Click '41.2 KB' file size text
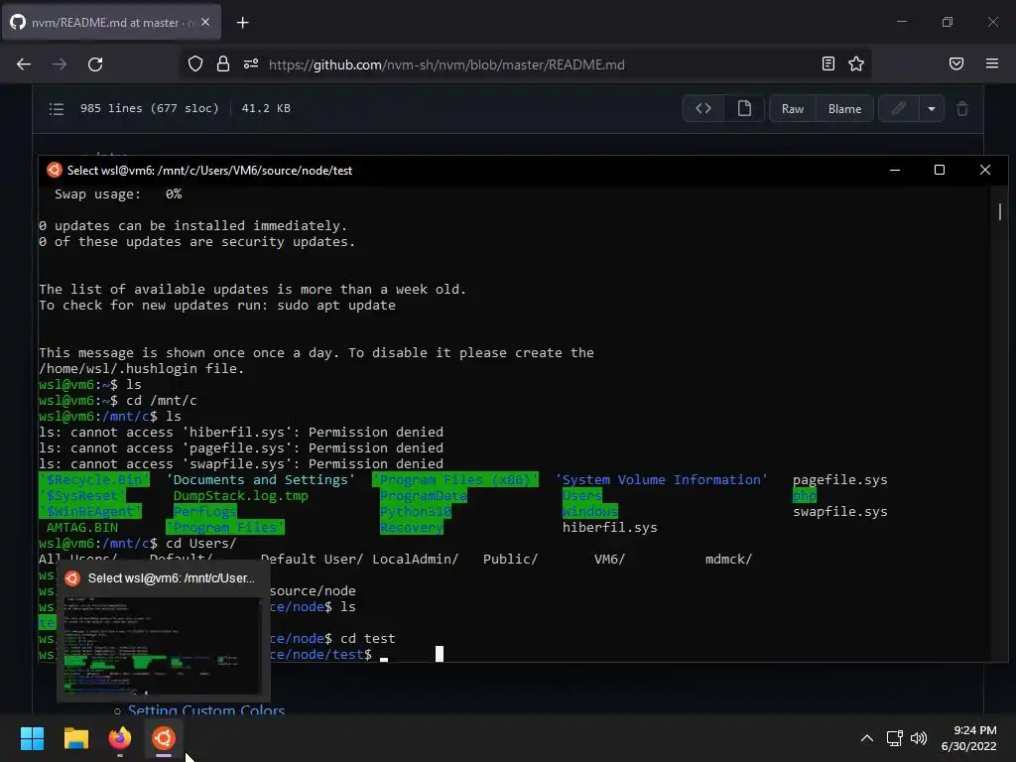1016x762 pixels. pos(266,108)
